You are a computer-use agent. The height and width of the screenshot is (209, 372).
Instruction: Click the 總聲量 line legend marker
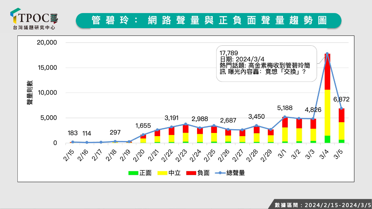coord(220,173)
